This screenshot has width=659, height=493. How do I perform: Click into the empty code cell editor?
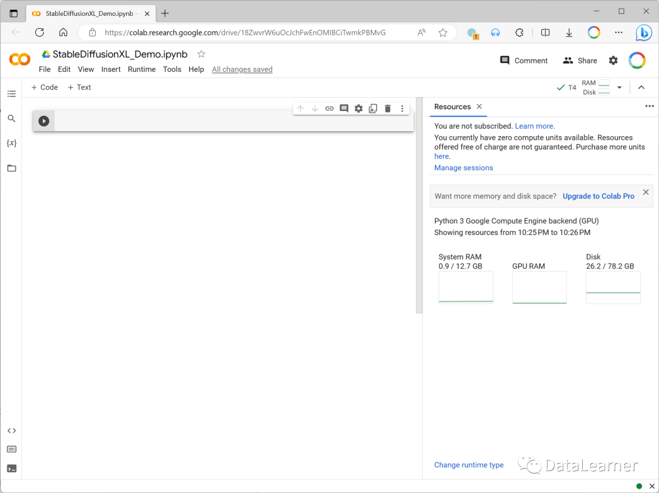tap(234, 121)
